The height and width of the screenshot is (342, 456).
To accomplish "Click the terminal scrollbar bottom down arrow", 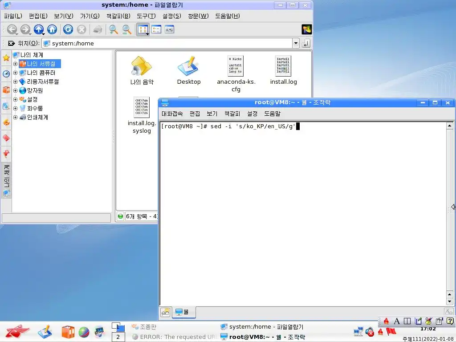I will [450, 301].
